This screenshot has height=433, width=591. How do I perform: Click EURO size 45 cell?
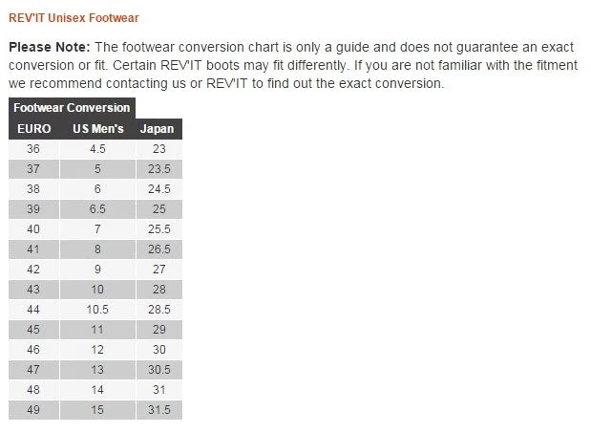point(33,330)
